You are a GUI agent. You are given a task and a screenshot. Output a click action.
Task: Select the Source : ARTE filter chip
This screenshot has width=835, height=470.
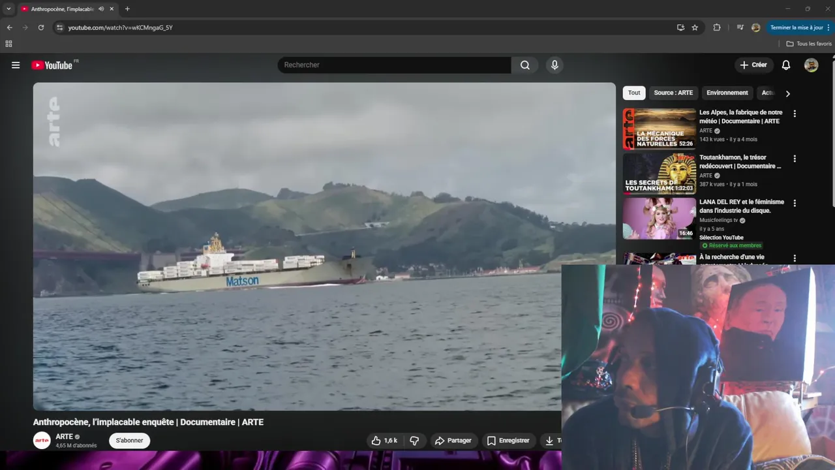pos(673,93)
